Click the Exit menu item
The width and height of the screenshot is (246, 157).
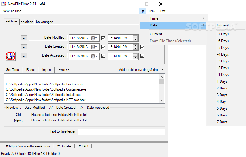point(163,11)
